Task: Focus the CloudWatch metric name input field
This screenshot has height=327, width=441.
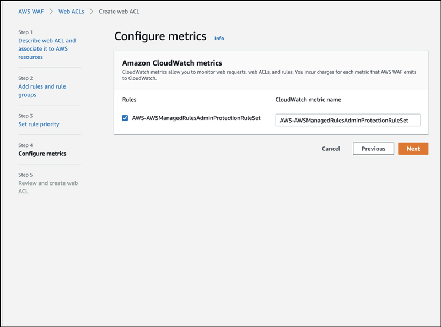Action: pyautogui.click(x=347, y=120)
